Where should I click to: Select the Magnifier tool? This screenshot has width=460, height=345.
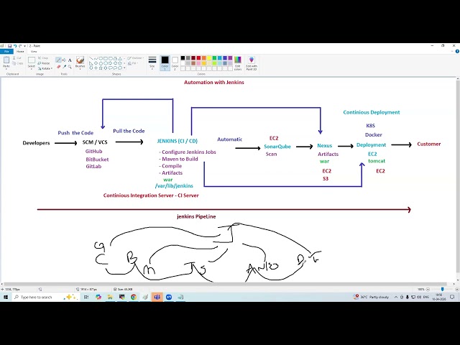[70, 67]
